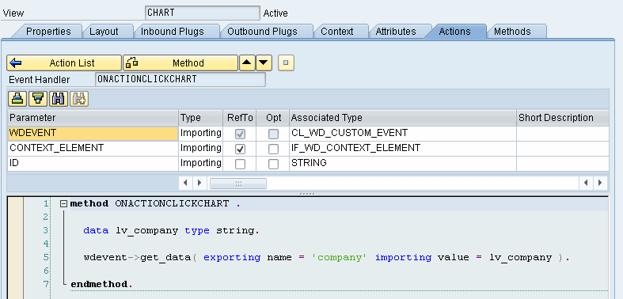Toggle RefTo checkbox for WDEVENT

(240, 134)
